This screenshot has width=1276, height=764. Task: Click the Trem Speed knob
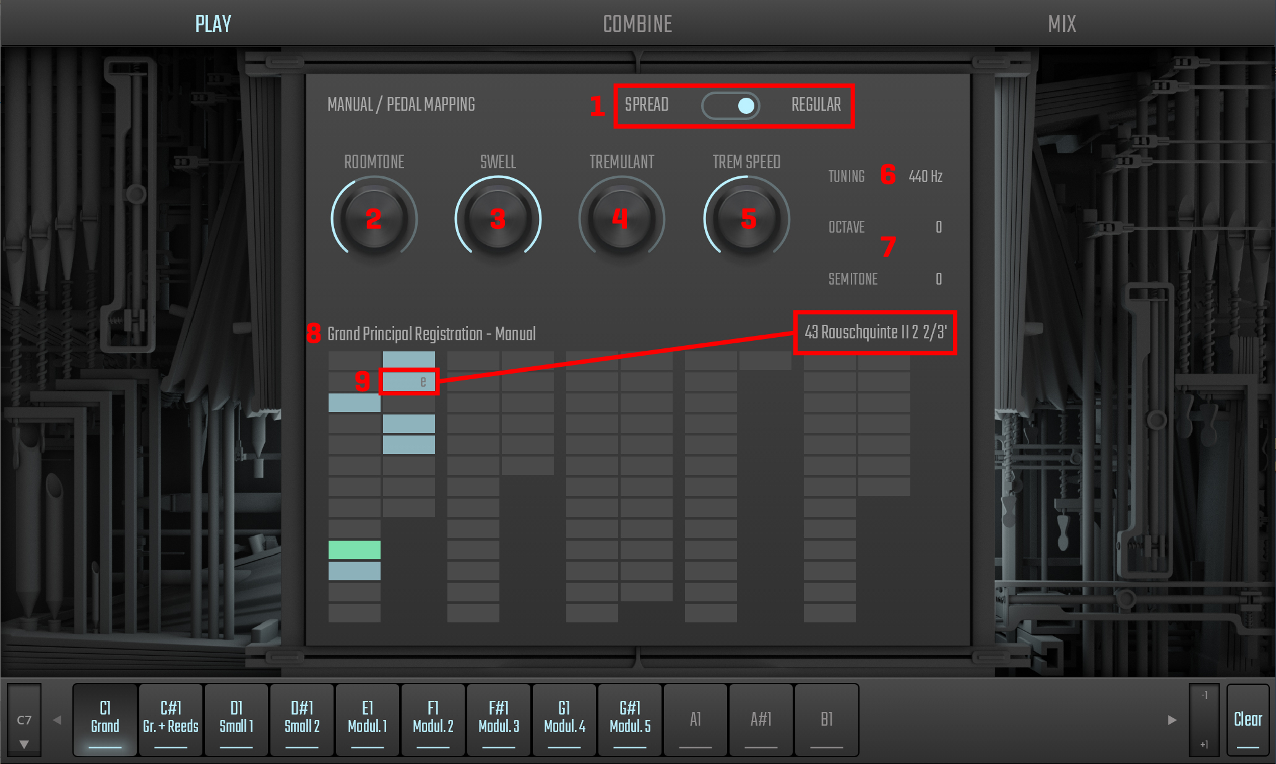coord(747,218)
